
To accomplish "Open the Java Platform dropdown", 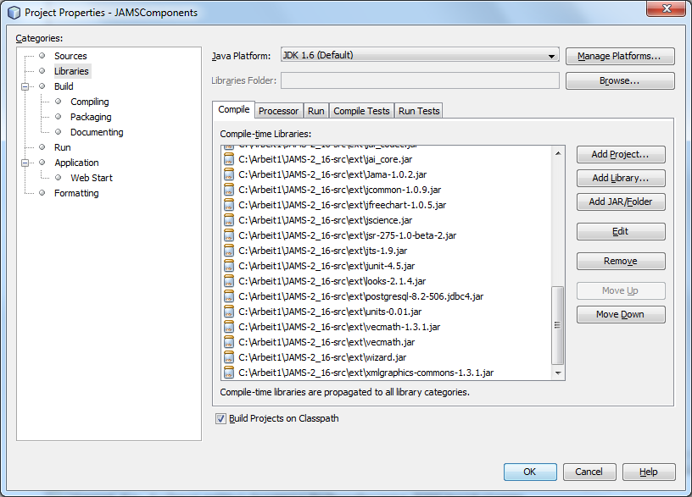I will pyautogui.click(x=419, y=56).
